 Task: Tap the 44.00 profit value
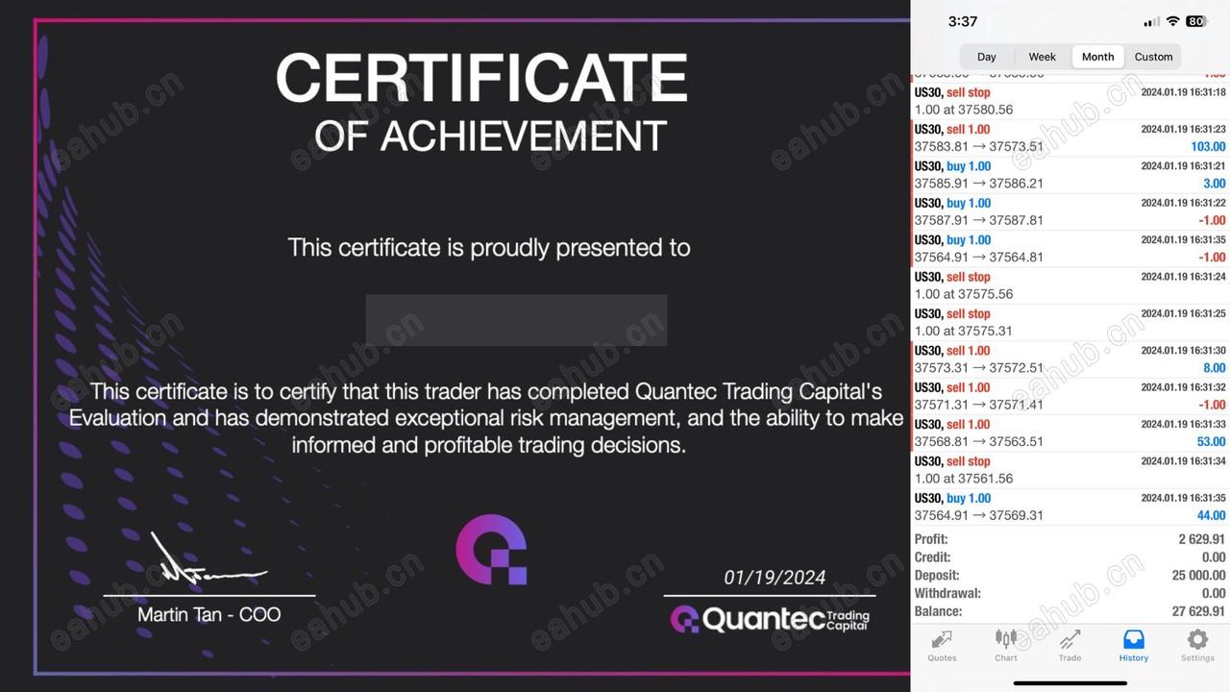1211,516
